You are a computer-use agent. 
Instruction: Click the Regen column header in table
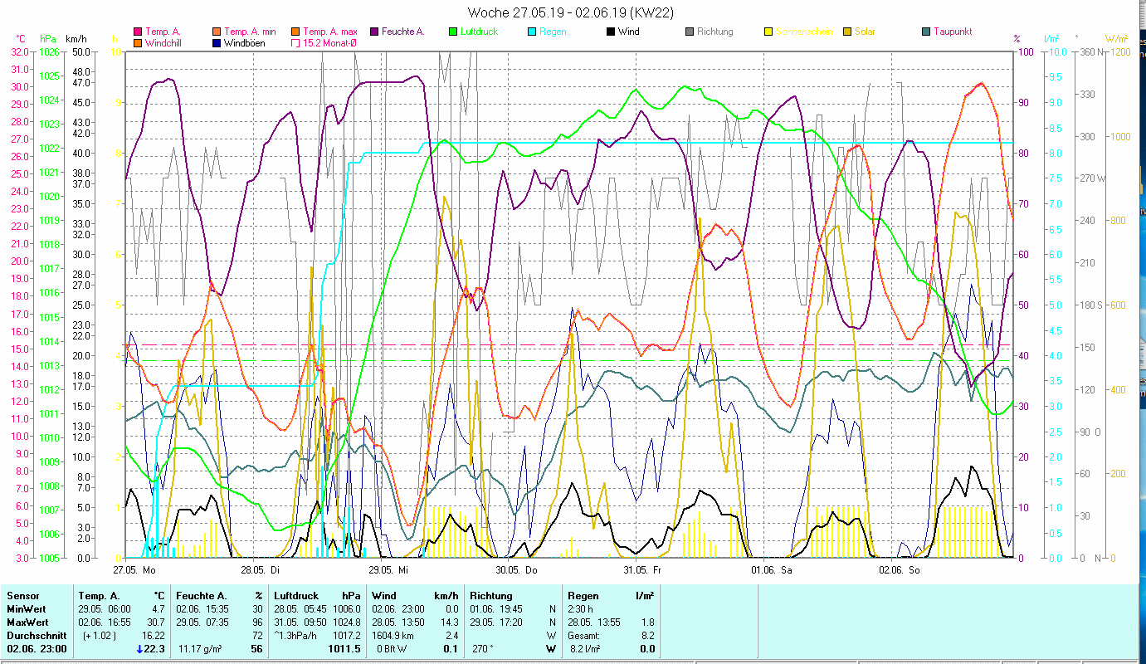pyautogui.click(x=583, y=596)
